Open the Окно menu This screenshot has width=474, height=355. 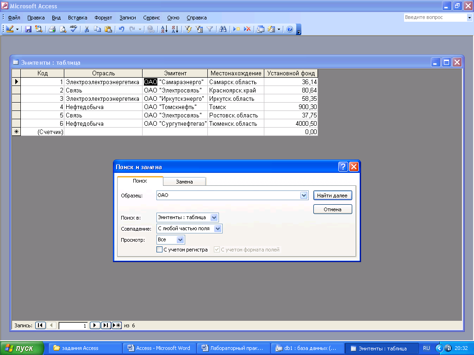(x=173, y=18)
